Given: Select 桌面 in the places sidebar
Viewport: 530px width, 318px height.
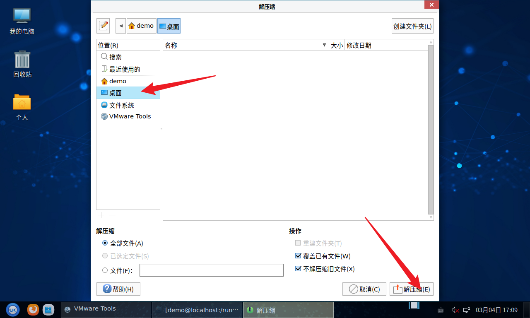Looking at the screenshot, I should pos(128,93).
